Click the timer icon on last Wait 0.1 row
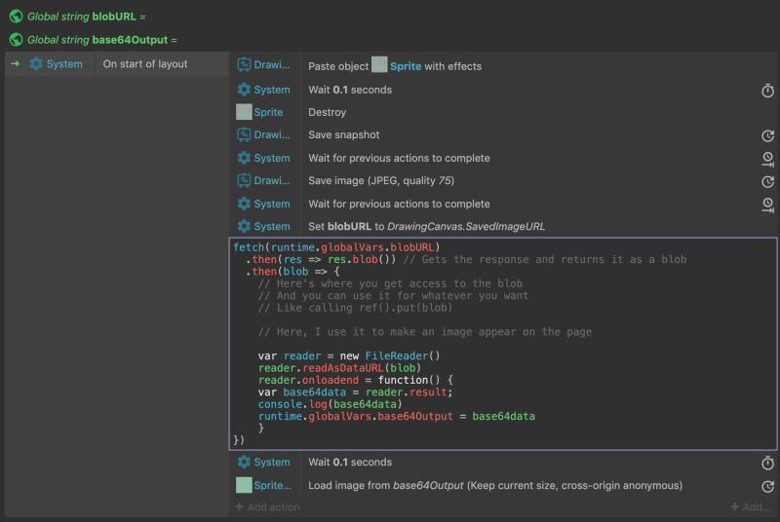 tap(767, 463)
